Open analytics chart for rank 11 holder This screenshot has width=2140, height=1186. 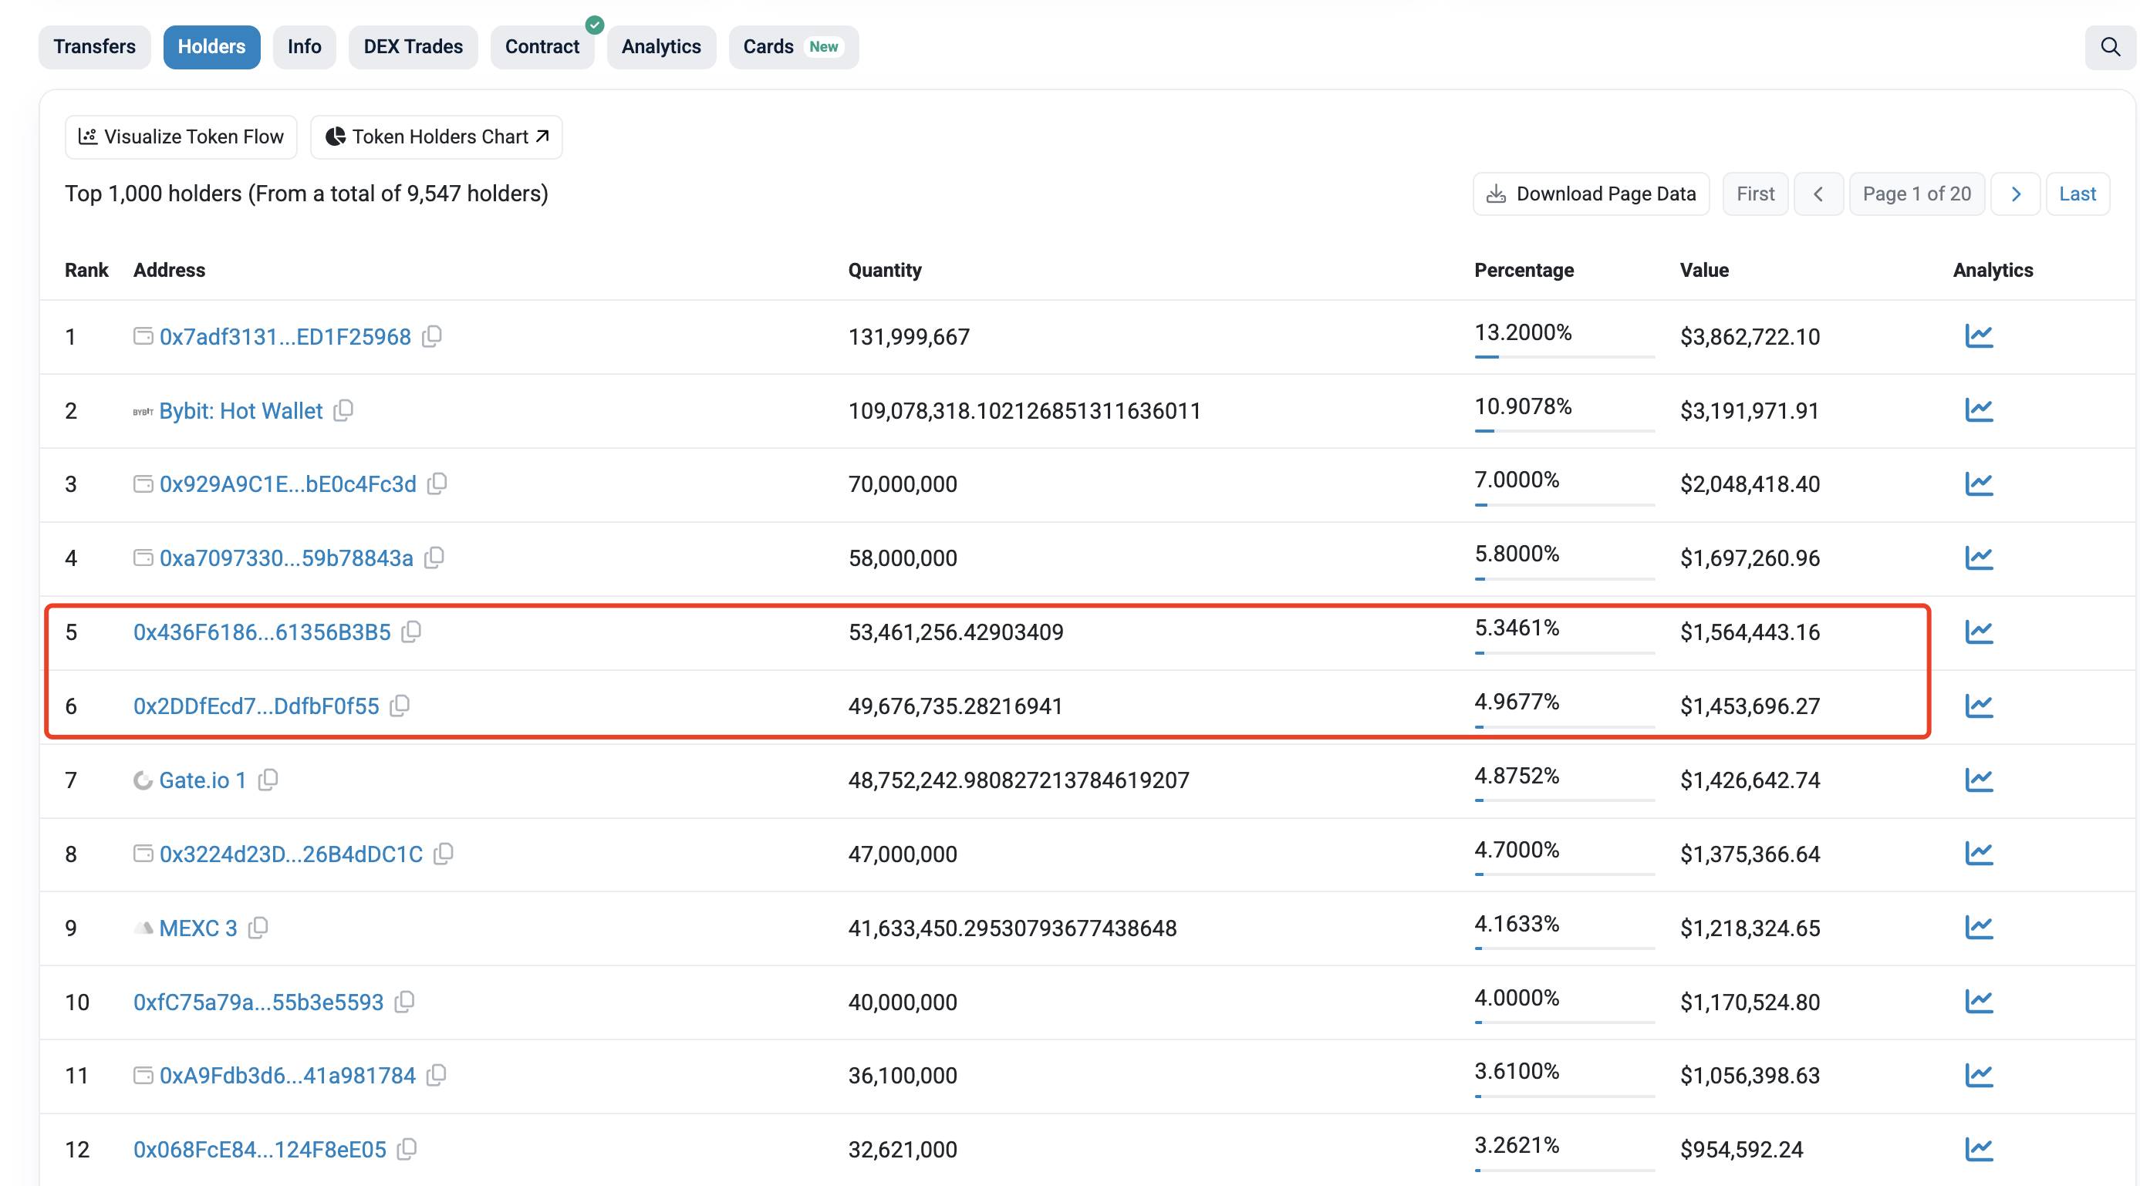point(1979,1076)
